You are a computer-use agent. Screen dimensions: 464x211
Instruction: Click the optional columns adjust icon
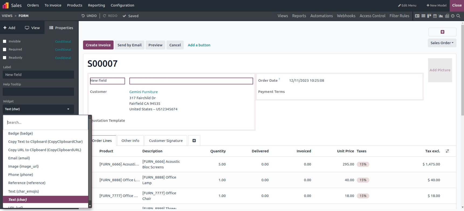click(447, 151)
